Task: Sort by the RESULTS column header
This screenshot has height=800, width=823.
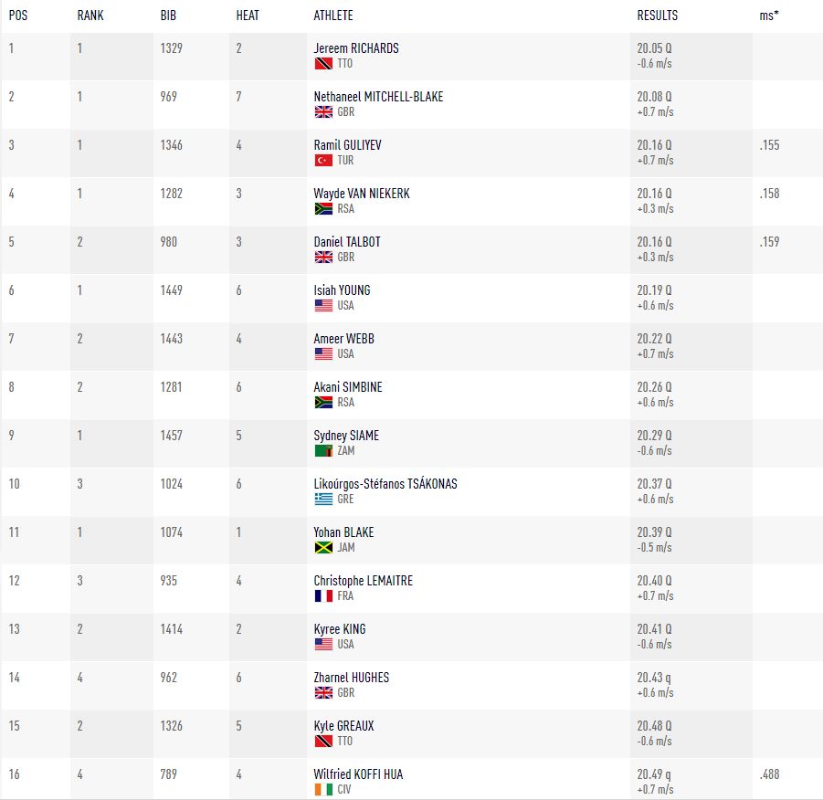Action: pos(657,16)
